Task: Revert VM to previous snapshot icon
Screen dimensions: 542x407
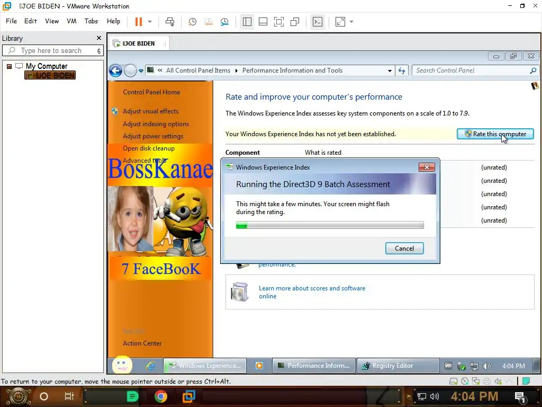Action: (209, 21)
